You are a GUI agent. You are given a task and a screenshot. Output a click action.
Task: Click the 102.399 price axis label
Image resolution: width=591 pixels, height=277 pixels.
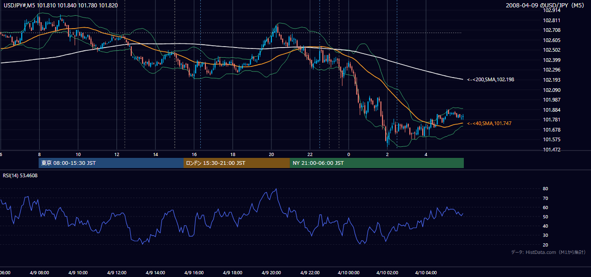[551, 60]
